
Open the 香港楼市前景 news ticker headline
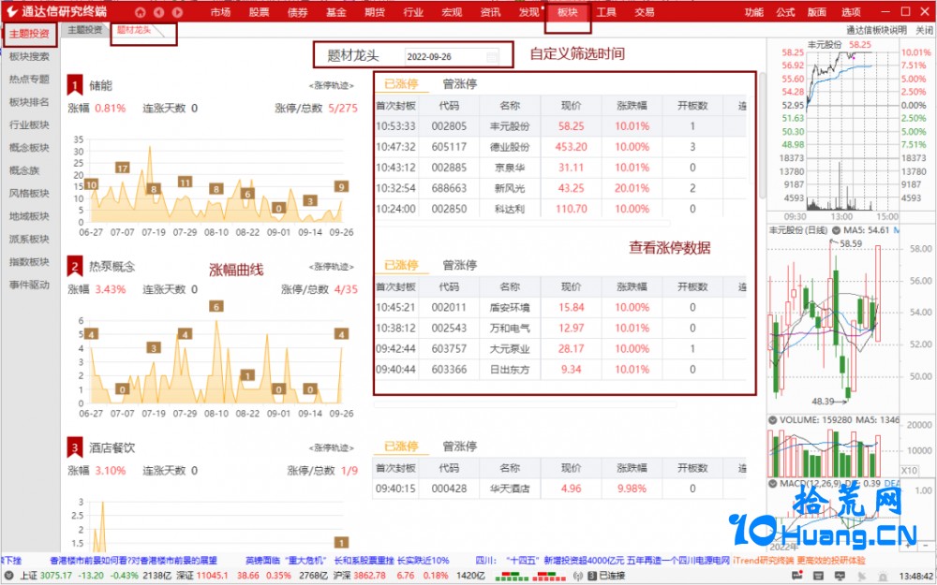coord(133,561)
